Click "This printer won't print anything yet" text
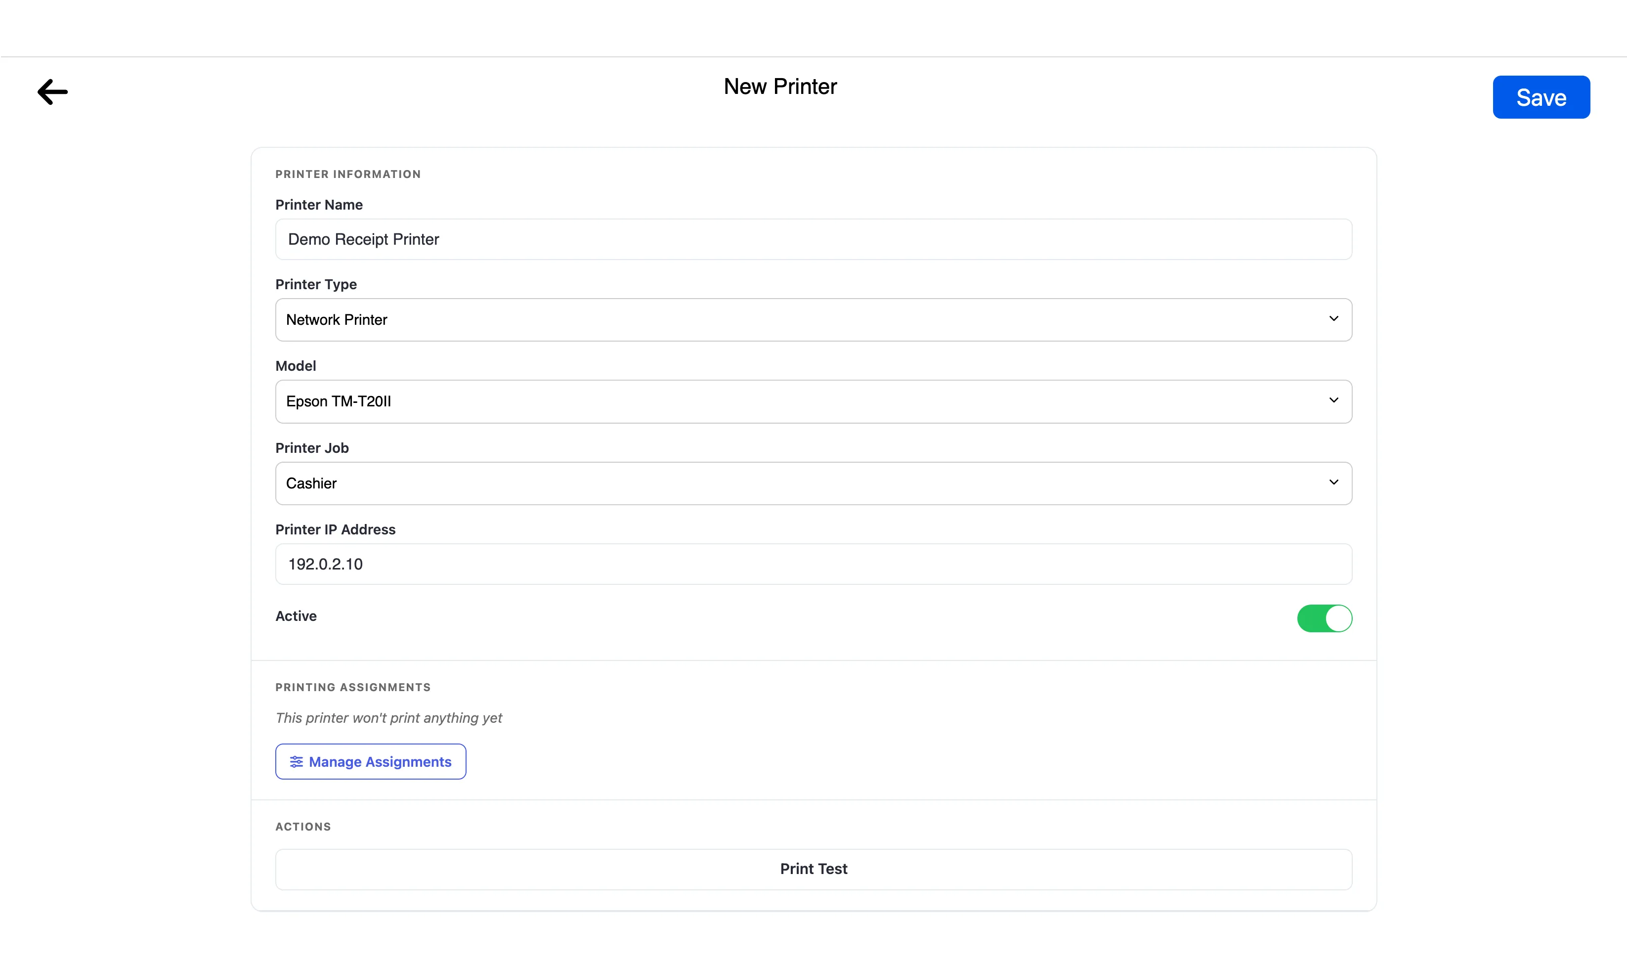The width and height of the screenshot is (1627, 963). point(388,718)
